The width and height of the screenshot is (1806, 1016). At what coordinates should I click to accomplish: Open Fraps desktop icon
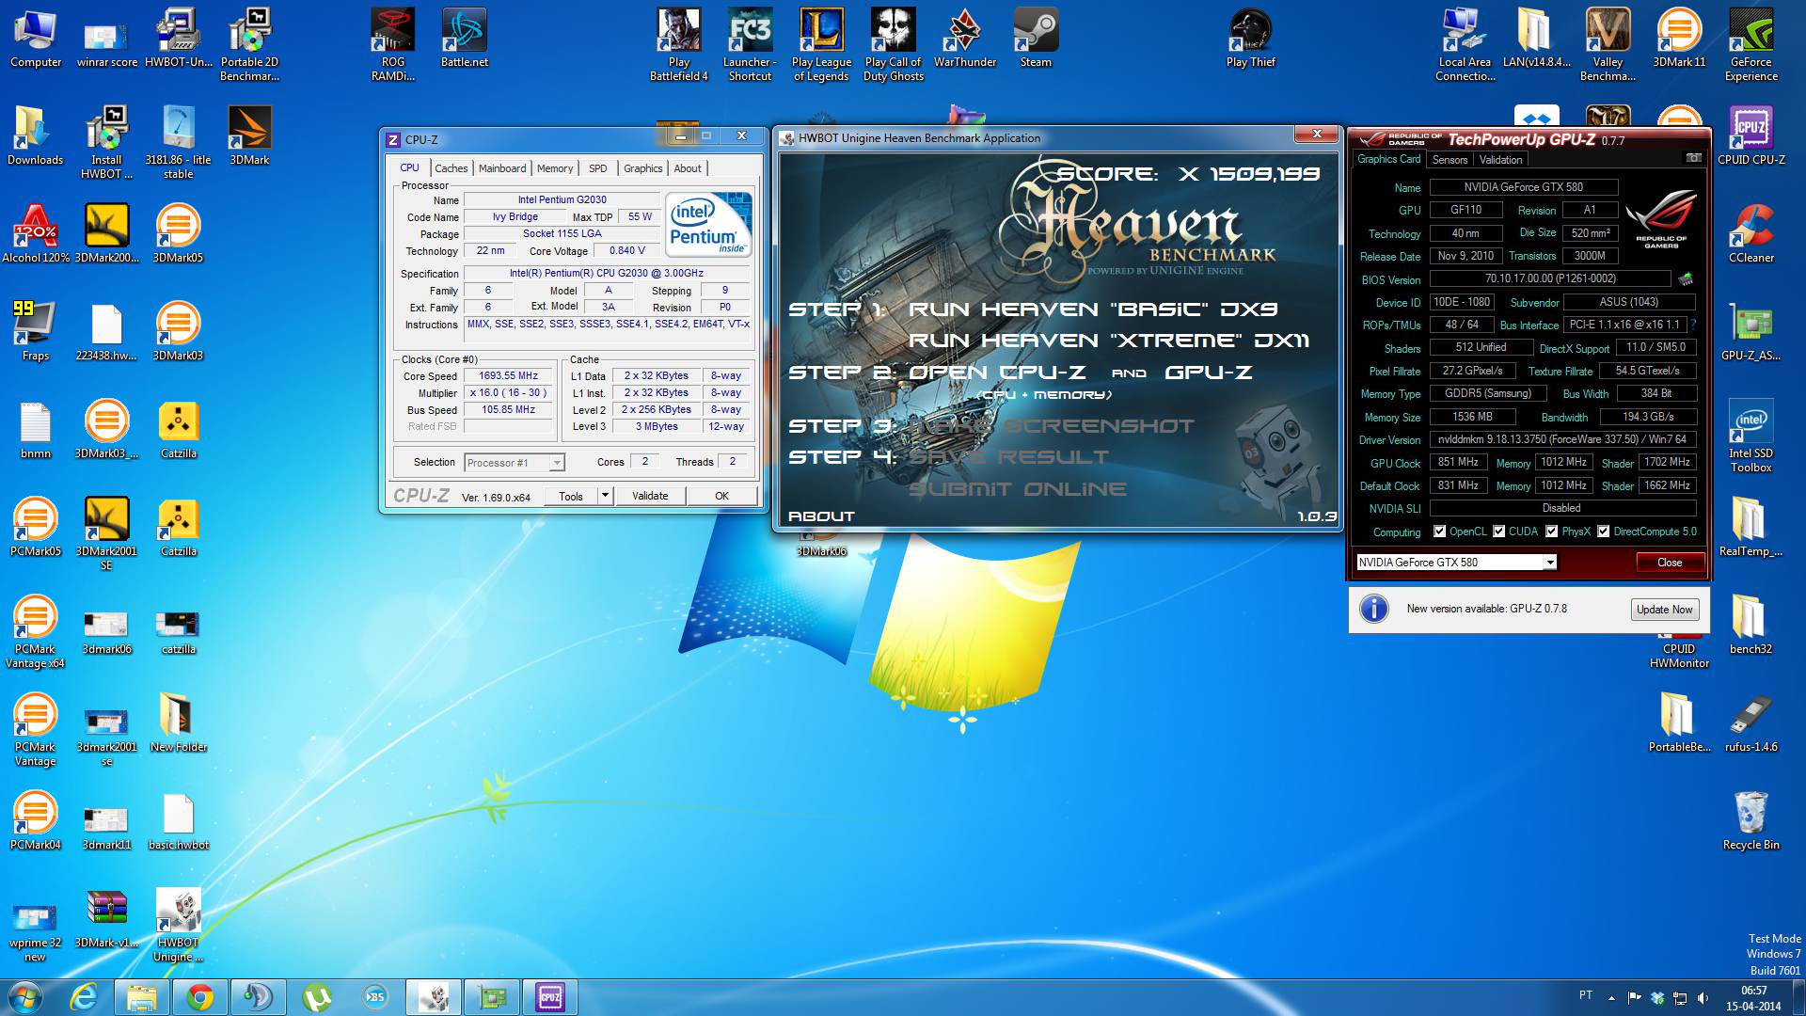(35, 330)
